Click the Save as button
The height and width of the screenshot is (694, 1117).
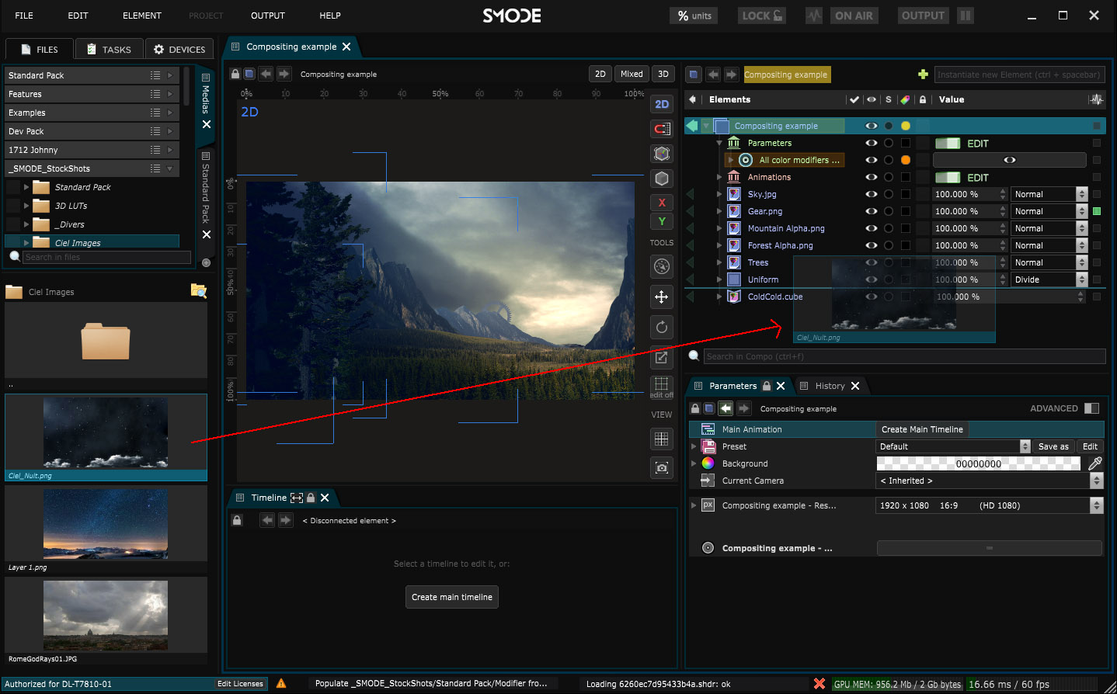(x=1053, y=446)
